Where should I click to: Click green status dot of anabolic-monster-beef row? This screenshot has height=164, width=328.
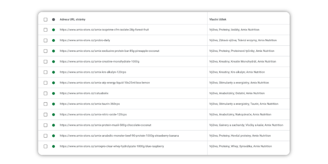(54, 136)
